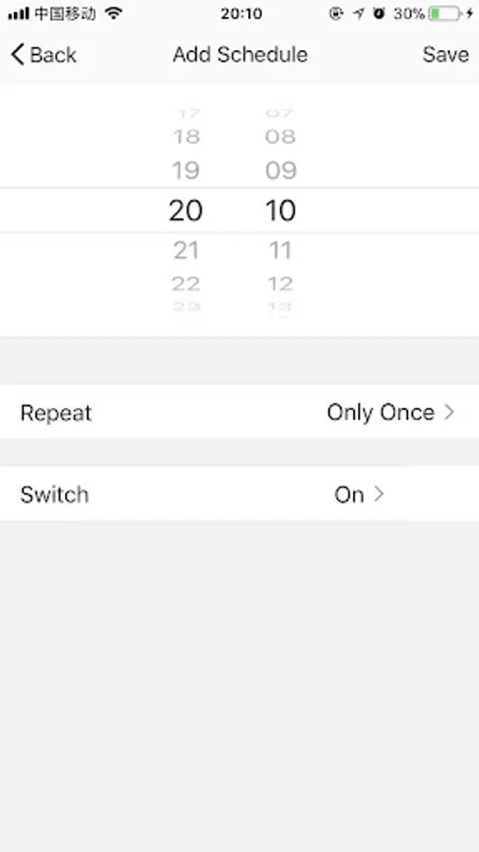Viewport: 479px width, 852px height.
Task: Expand the Repeat chevron arrow
Action: tap(449, 413)
